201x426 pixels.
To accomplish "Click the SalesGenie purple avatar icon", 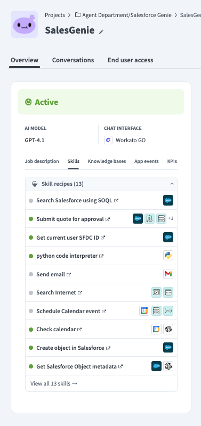I will (24, 24).
